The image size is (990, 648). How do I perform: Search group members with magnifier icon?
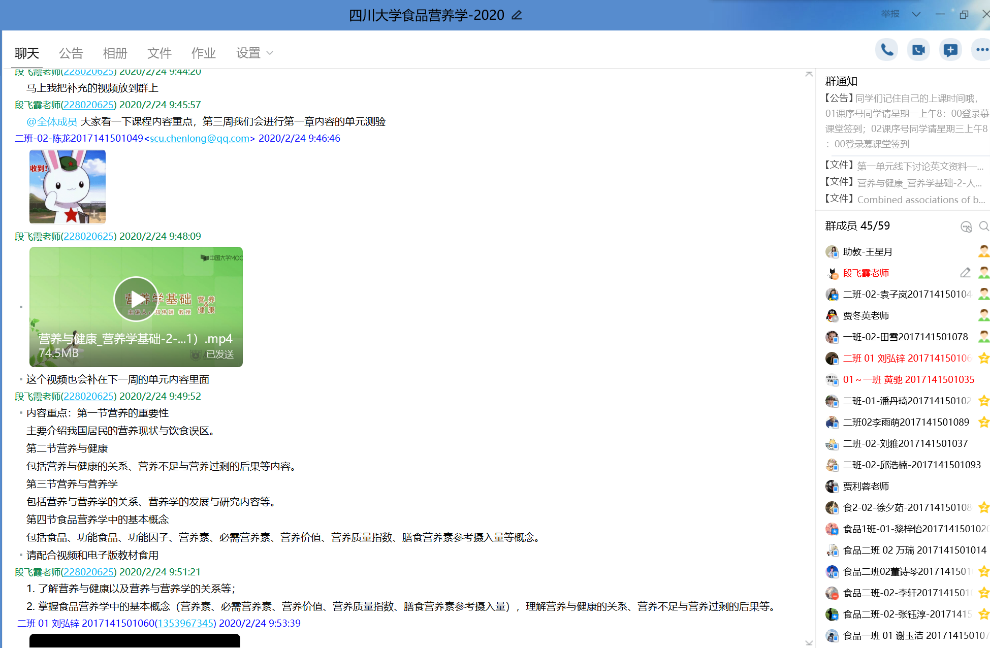[x=983, y=226]
